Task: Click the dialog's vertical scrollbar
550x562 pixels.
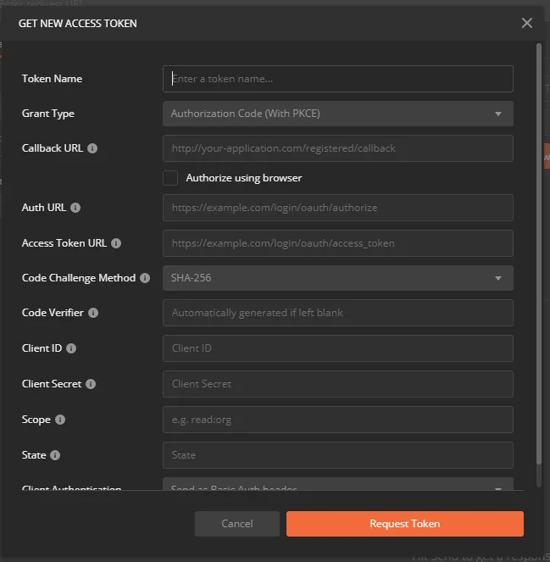Action: coord(538,254)
